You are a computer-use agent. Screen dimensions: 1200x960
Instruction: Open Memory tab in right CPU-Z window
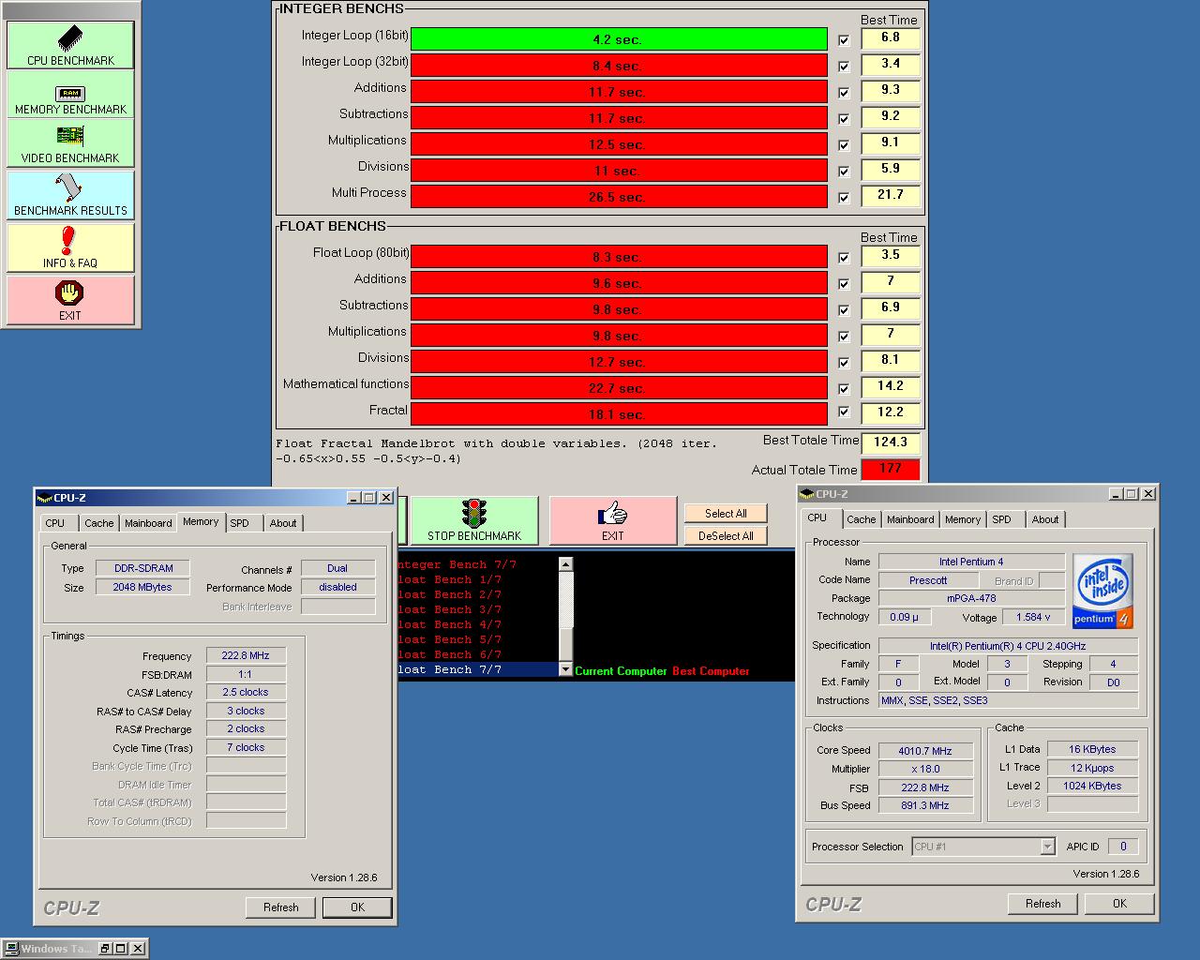point(963,519)
